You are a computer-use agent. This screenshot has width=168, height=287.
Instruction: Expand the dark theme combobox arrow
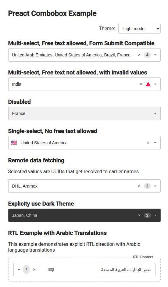tap(155, 215)
